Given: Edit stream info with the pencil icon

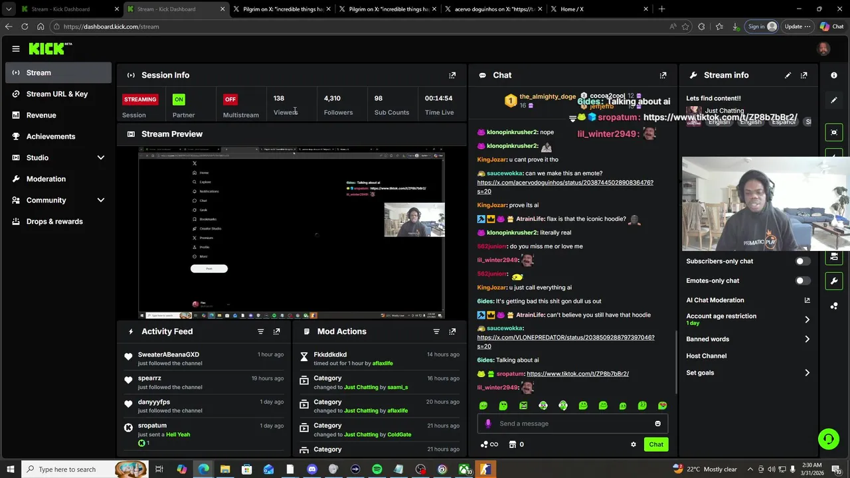Looking at the screenshot, I should tap(788, 75).
